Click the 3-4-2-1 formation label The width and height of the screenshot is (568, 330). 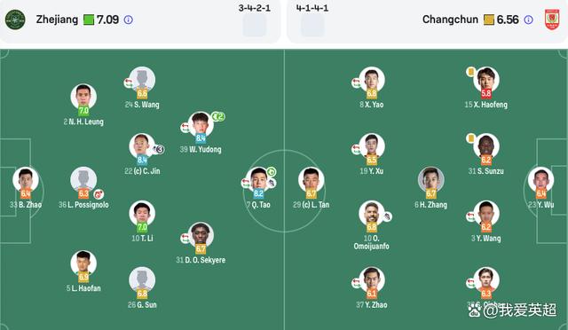[x=255, y=8]
